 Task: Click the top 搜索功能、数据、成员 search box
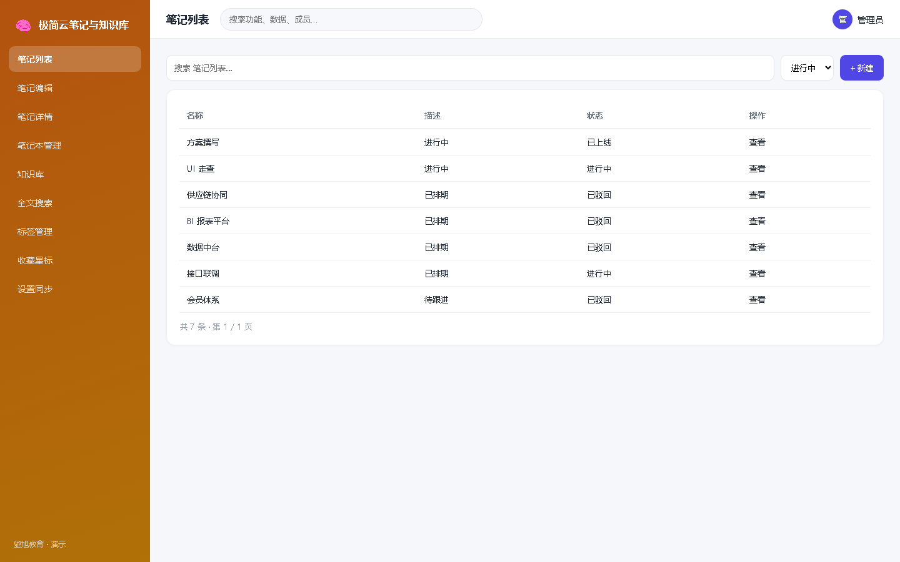pyautogui.click(x=351, y=19)
